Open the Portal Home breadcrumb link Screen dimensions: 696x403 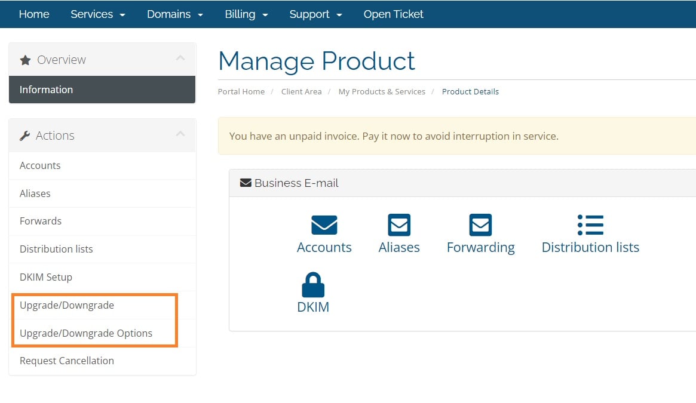click(x=241, y=91)
